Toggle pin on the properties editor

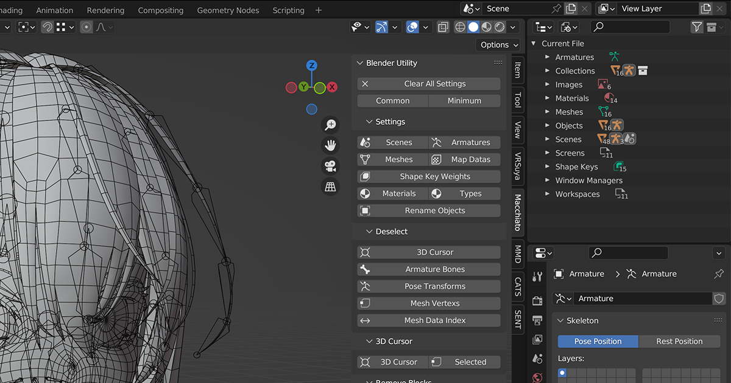pos(719,274)
